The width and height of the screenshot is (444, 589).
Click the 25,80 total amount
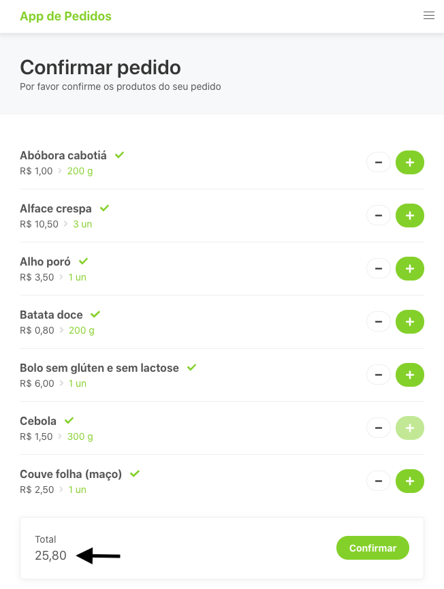(x=51, y=556)
